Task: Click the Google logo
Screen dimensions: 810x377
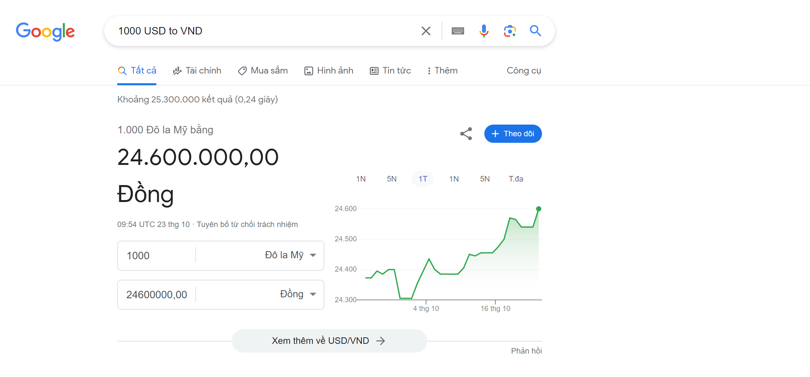Action: pyautogui.click(x=45, y=32)
